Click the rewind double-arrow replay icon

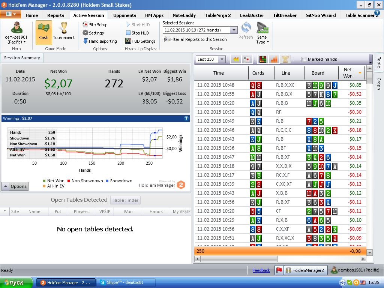tap(235, 59)
